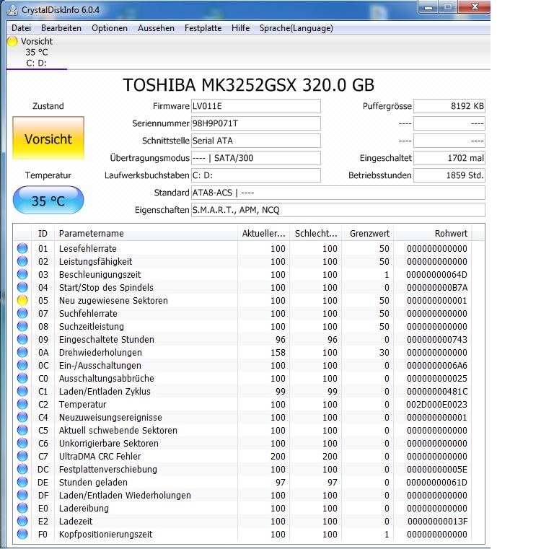The image size is (554, 549).
Task: Click status circle for Festplattenverschiebung row
Action: [x=22, y=469]
